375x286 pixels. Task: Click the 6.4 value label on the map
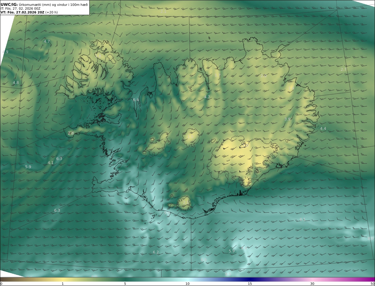click(136, 100)
